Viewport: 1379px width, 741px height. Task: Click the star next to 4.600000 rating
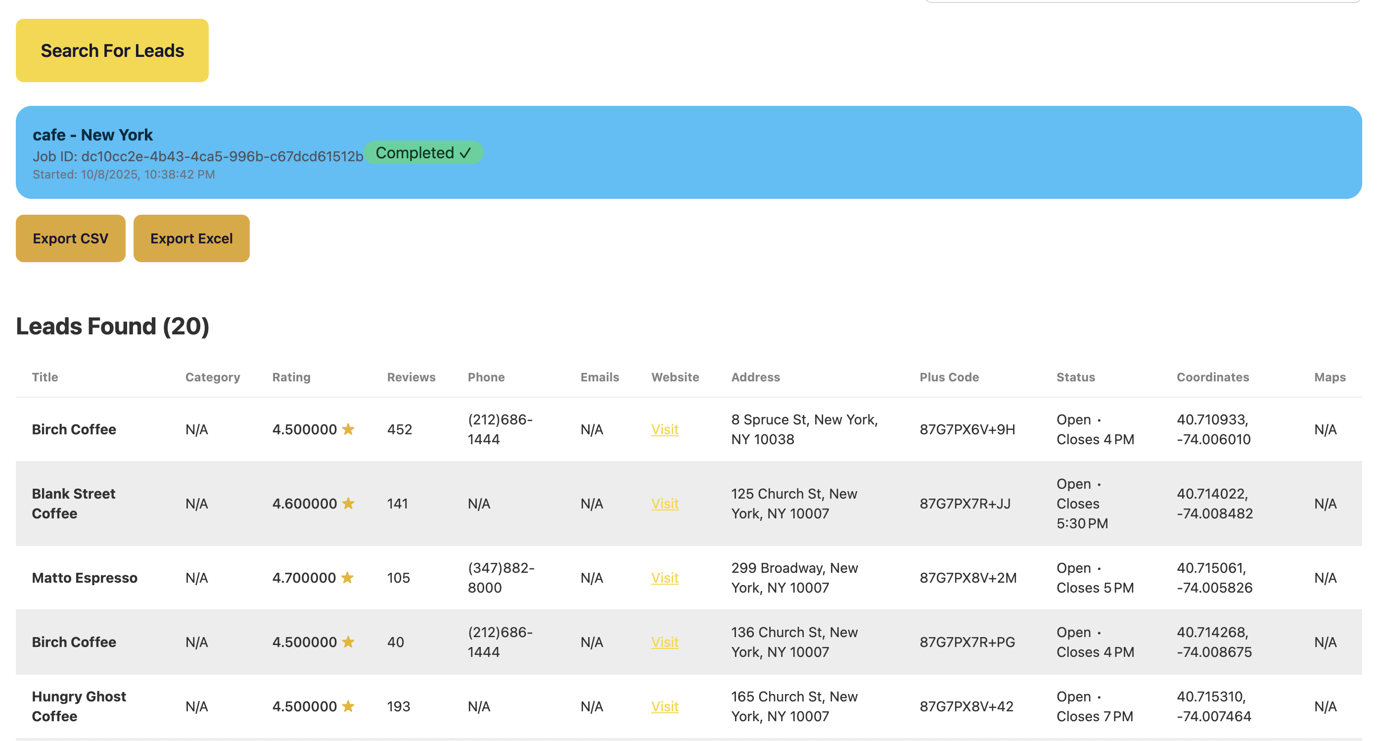coord(348,503)
